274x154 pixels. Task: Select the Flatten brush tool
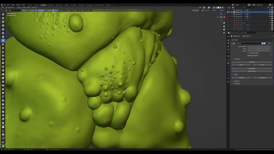click(3, 52)
